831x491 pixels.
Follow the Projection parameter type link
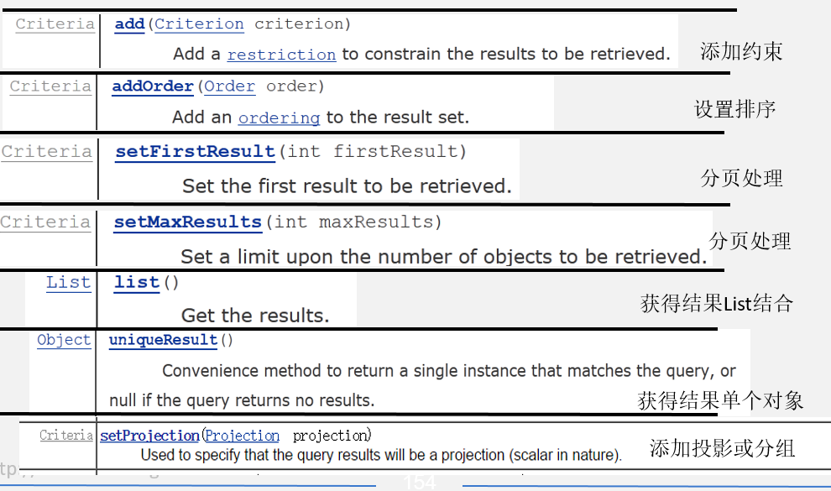tap(243, 436)
